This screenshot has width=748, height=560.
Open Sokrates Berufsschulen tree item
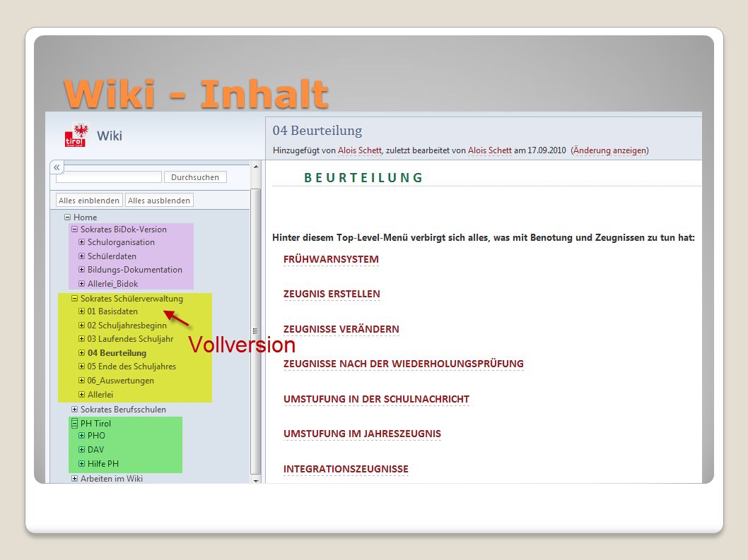(123, 410)
